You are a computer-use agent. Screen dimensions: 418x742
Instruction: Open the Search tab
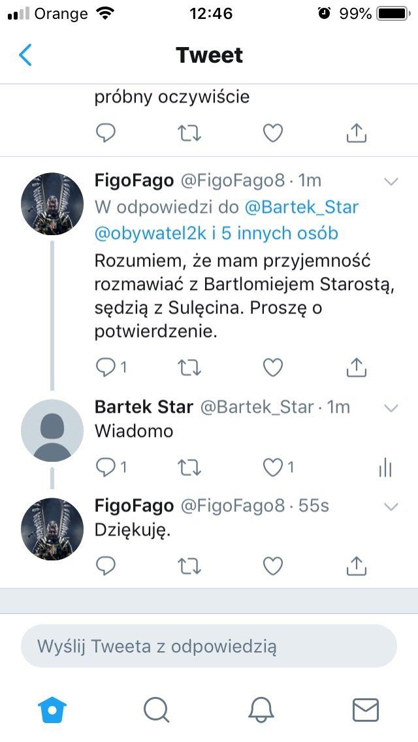coord(156,711)
